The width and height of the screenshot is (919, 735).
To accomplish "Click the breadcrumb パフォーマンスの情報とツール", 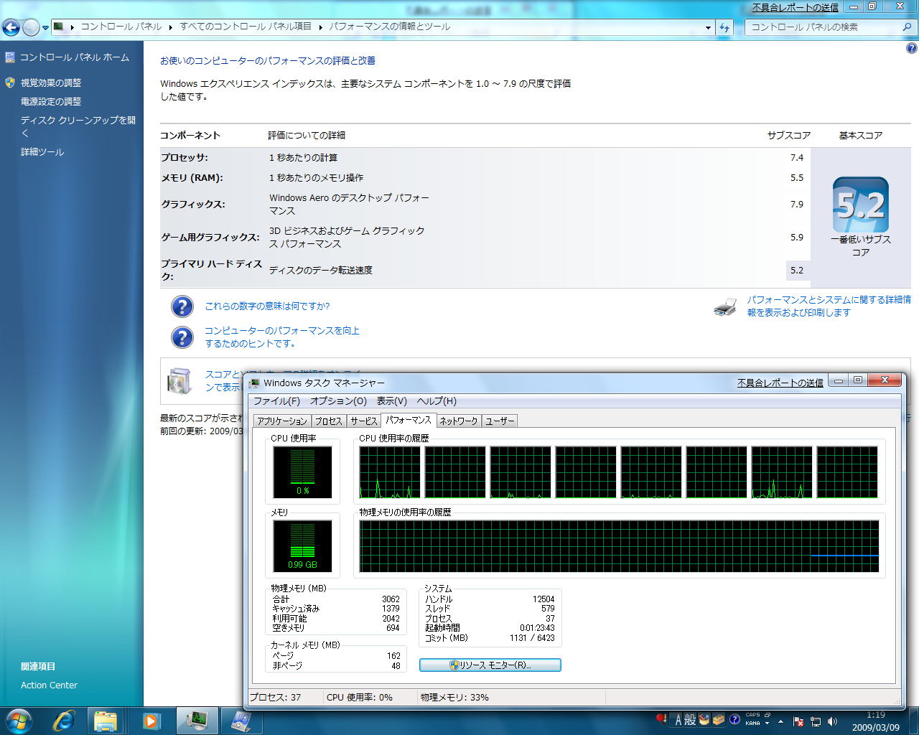I will [x=390, y=27].
